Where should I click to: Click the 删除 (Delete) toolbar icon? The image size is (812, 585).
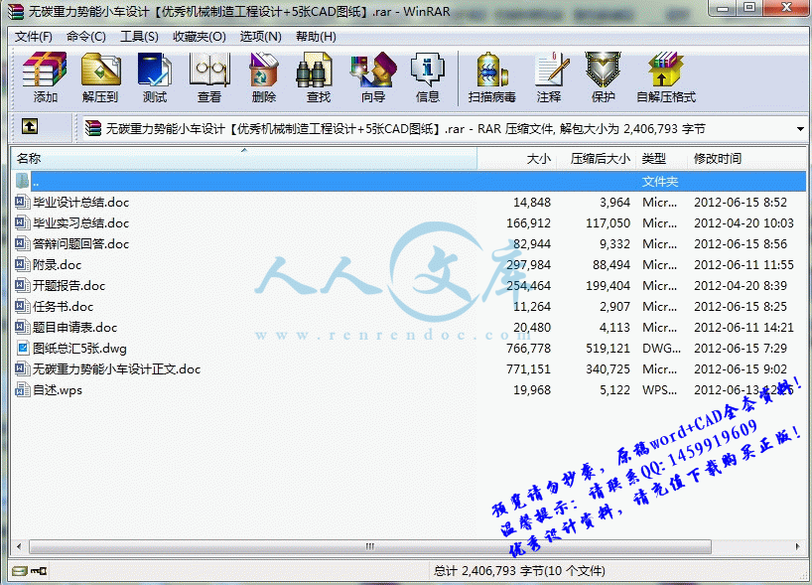click(x=264, y=76)
